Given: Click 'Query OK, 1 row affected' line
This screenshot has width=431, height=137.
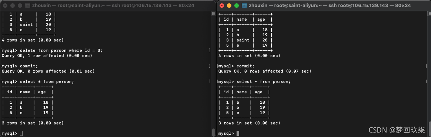Looking at the screenshot, I should 47,56.
